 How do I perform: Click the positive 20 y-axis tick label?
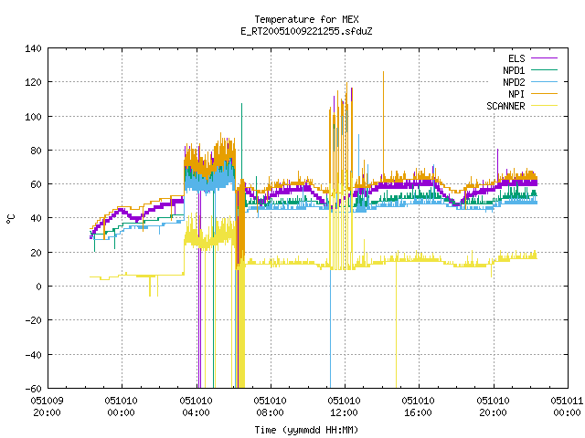pos(37,253)
